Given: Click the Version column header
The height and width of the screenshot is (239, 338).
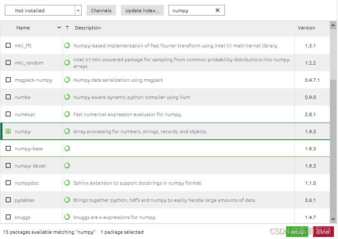Looking at the screenshot, I should click(306, 28).
